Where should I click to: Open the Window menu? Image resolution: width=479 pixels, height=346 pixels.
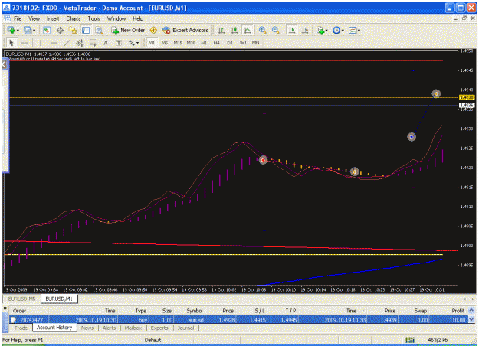116,18
